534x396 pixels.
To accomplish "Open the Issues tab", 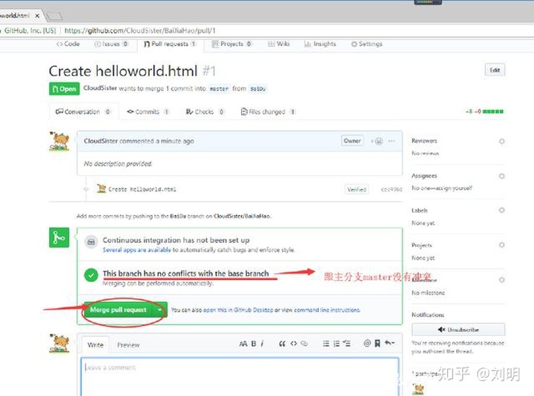I will point(111,44).
